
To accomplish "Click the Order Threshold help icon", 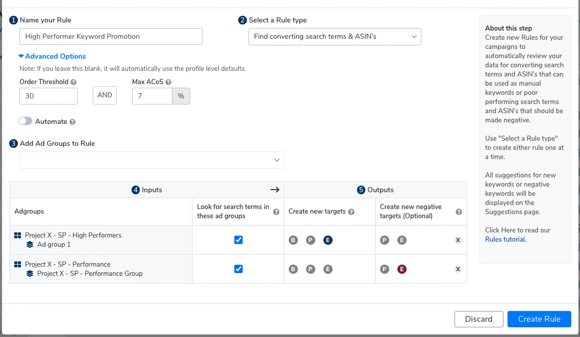I will tap(74, 82).
